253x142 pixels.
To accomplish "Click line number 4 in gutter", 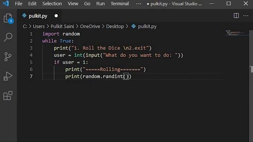I will point(31,55).
